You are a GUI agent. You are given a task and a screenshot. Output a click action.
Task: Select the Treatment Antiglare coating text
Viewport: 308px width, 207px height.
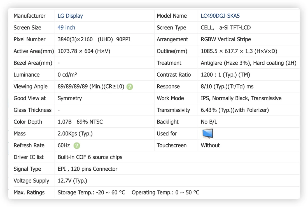(x=248, y=63)
